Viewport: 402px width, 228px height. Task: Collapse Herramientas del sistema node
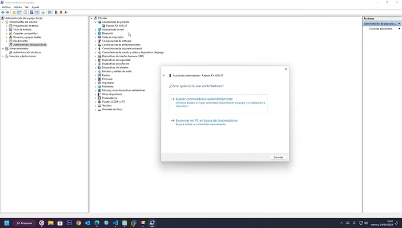pos(3,22)
